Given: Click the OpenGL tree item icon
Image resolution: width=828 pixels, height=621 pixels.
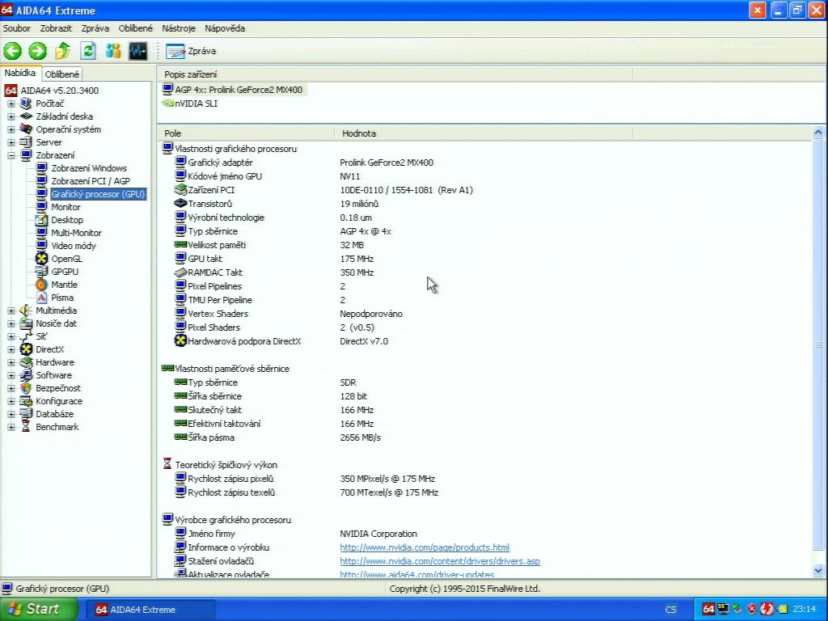Looking at the screenshot, I should click(x=41, y=259).
